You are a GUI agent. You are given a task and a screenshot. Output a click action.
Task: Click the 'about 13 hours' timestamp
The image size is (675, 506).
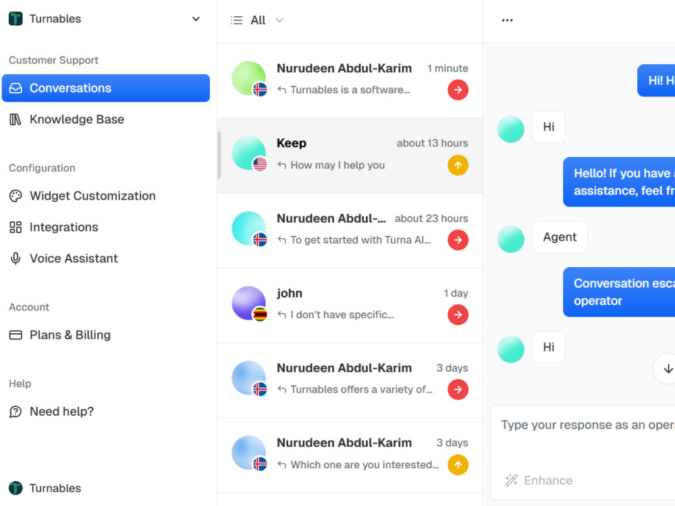432,143
